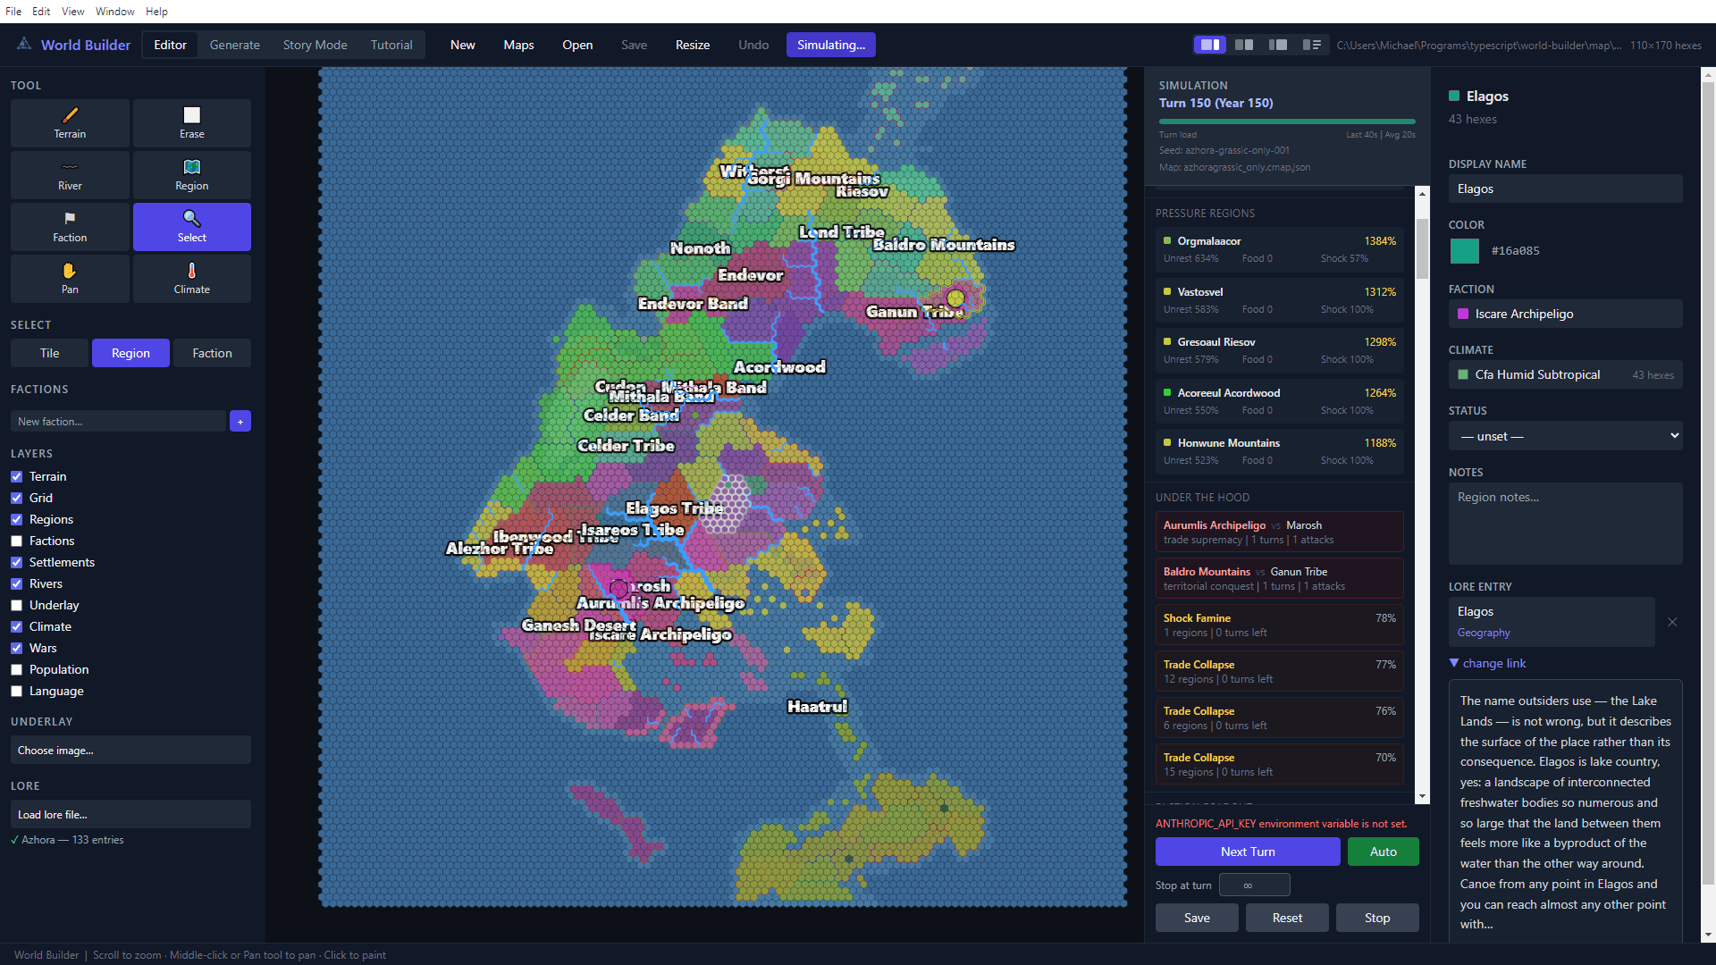Viewport: 1716px width, 965px height.
Task: Open the Status unset dropdown
Action: coord(1565,436)
